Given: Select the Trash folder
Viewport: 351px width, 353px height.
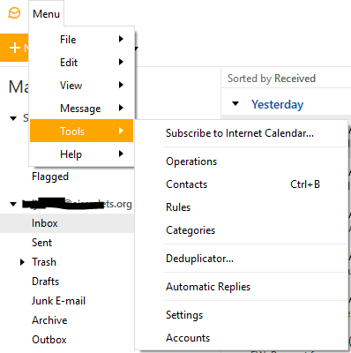Looking at the screenshot, I should pyautogui.click(x=44, y=262).
